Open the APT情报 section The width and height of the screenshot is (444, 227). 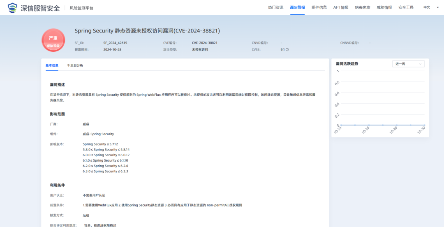(341, 7)
